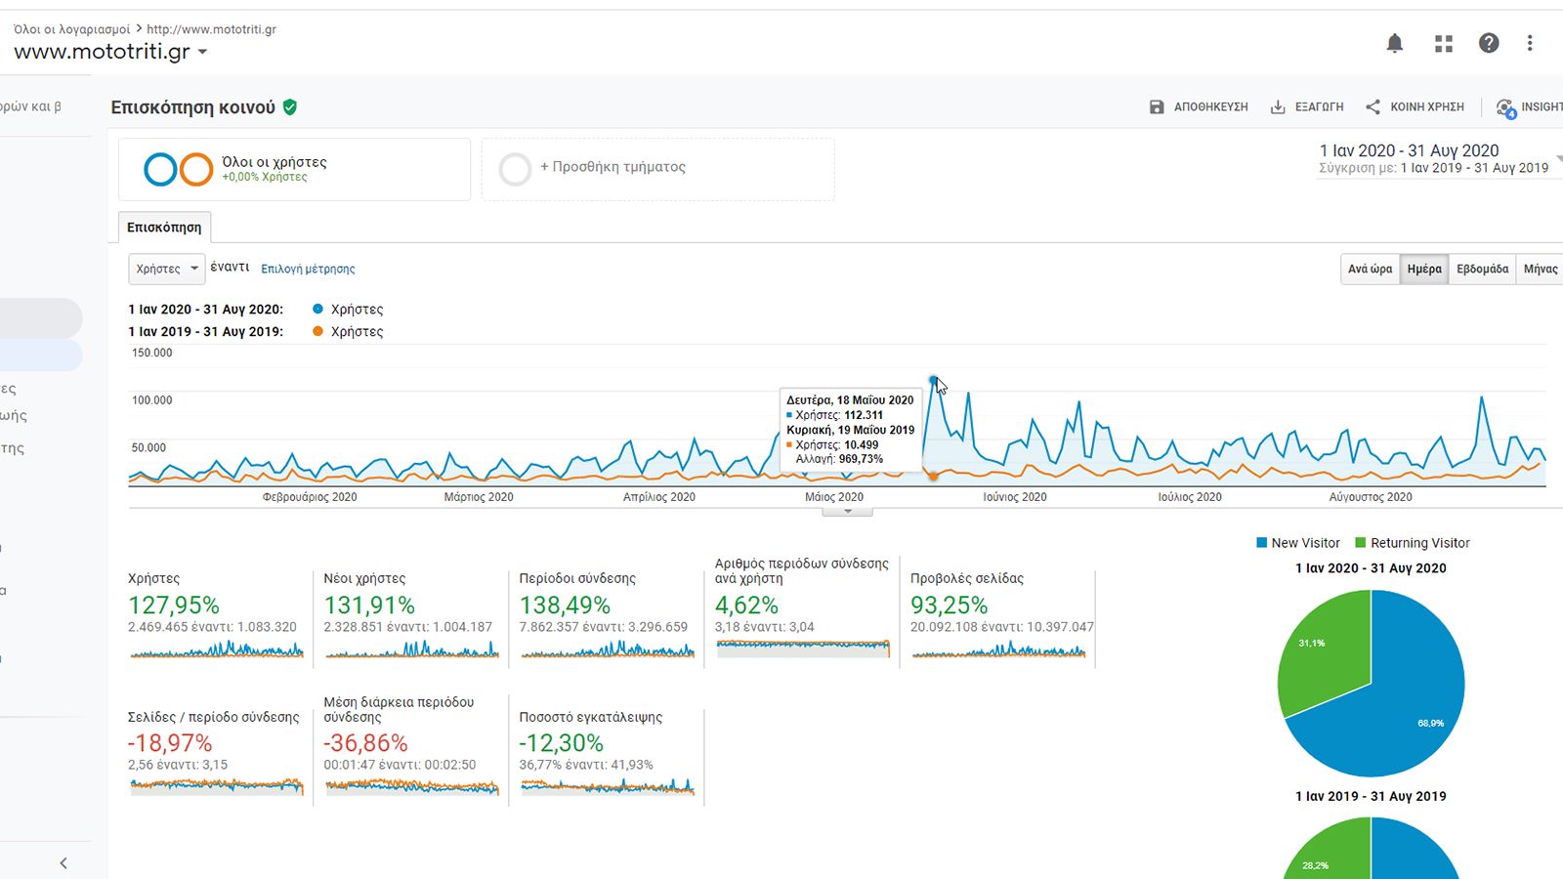Open the notifications bell

(x=1395, y=43)
